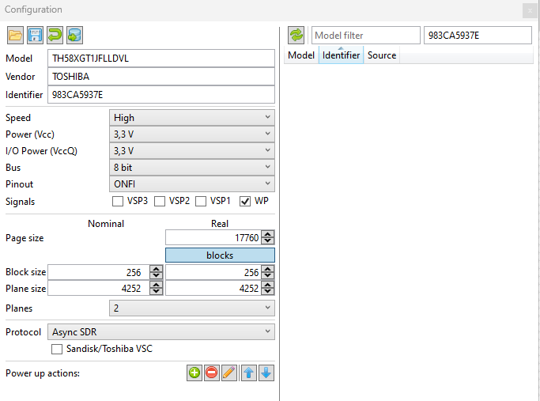Click the green revert arrow icon

55,35
